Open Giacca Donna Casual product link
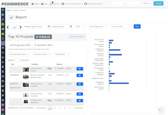The width and height of the screenshot is (168, 115). (36, 69)
